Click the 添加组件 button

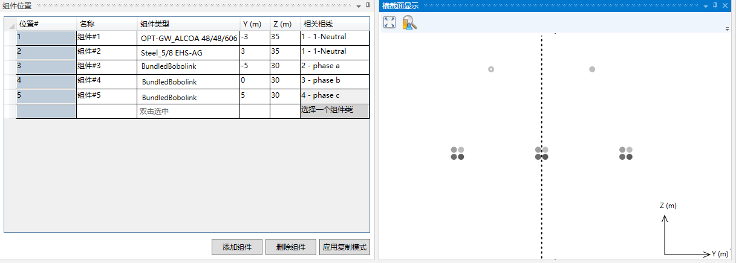tap(236, 247)
